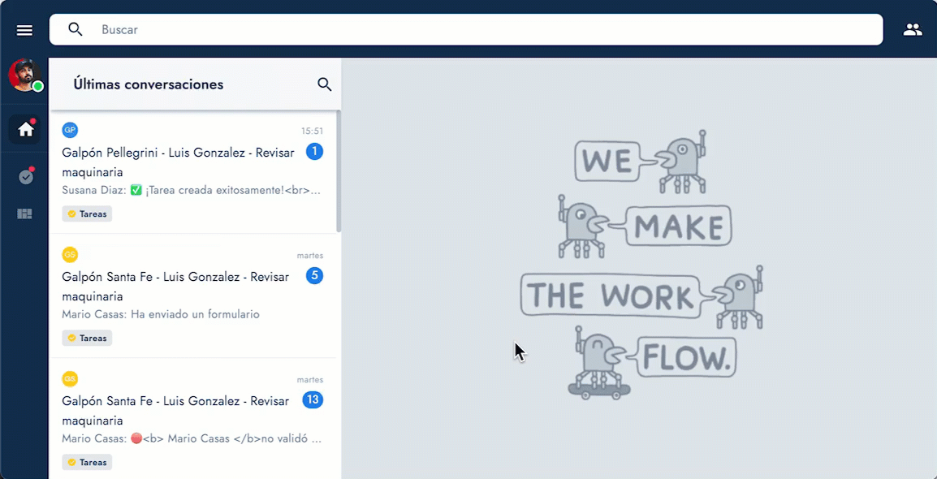Open the contacts people icon
This screenshot has height=479, width=937.
(913, 30)
